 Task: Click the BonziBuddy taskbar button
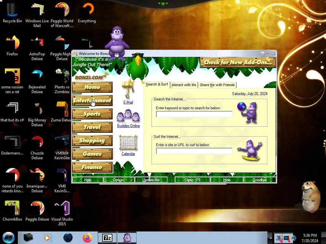127,238
